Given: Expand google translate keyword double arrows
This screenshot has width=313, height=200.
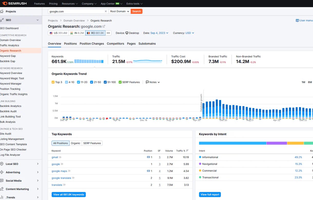Looking at the screenshot, I should 73,178.
